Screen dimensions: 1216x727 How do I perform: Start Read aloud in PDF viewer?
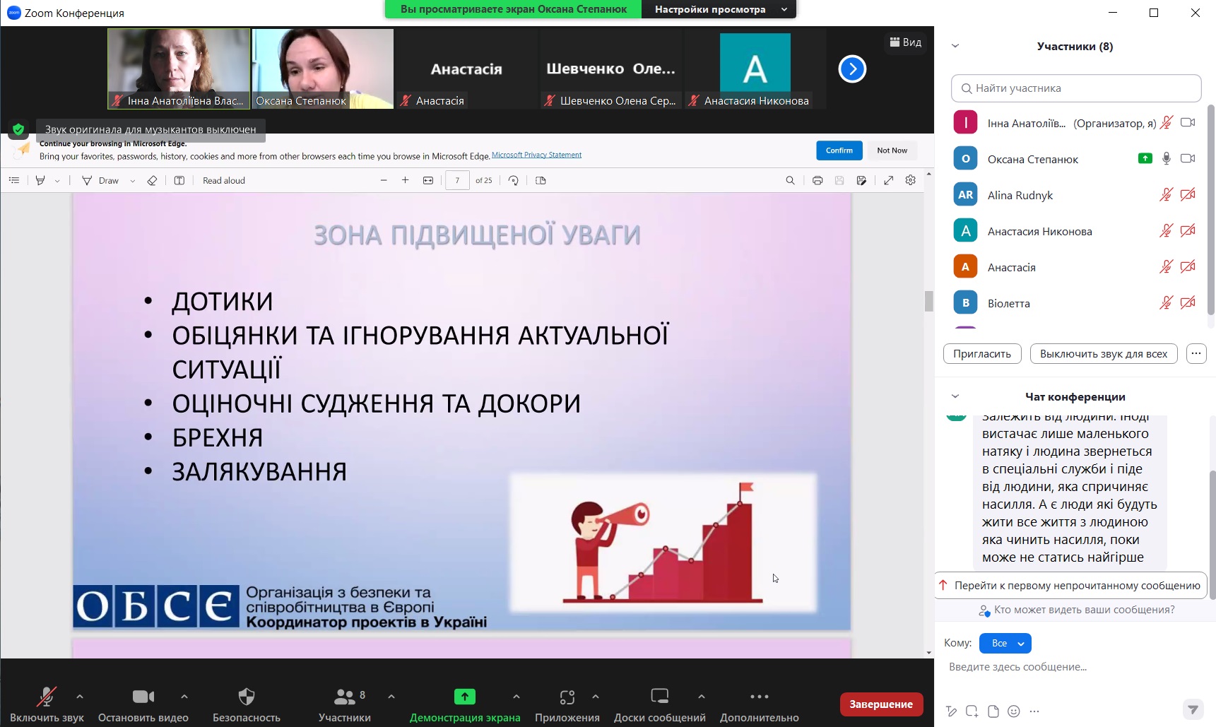pyautogui.click(x=223, y=180)
